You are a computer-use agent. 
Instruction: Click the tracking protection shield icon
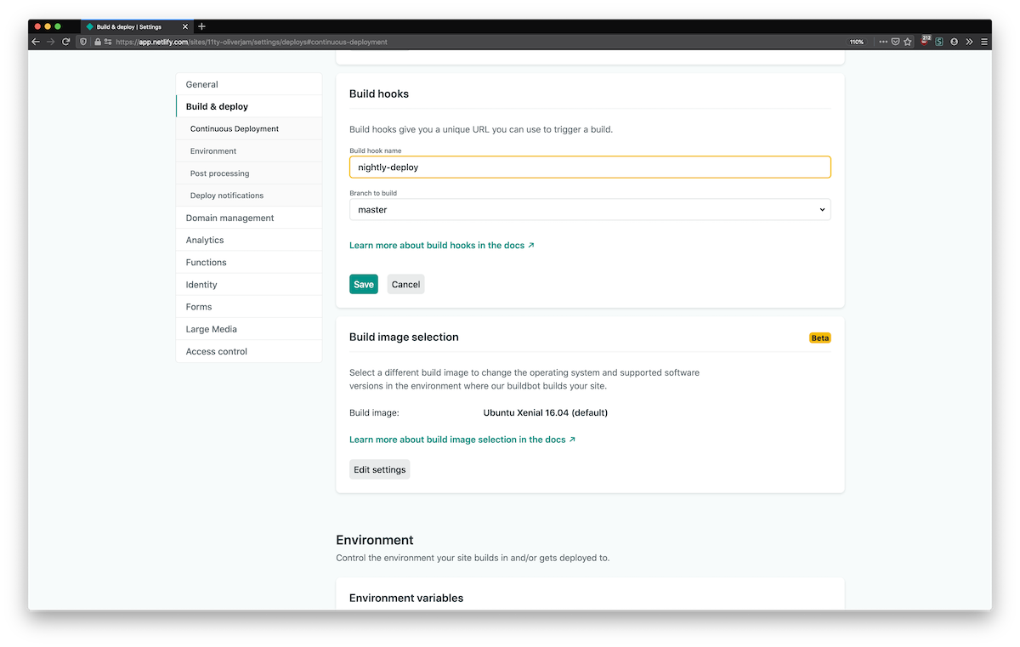[84, 42]
